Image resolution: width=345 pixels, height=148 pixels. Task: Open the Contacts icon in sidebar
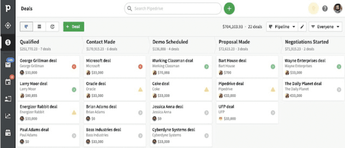(8, 99)
